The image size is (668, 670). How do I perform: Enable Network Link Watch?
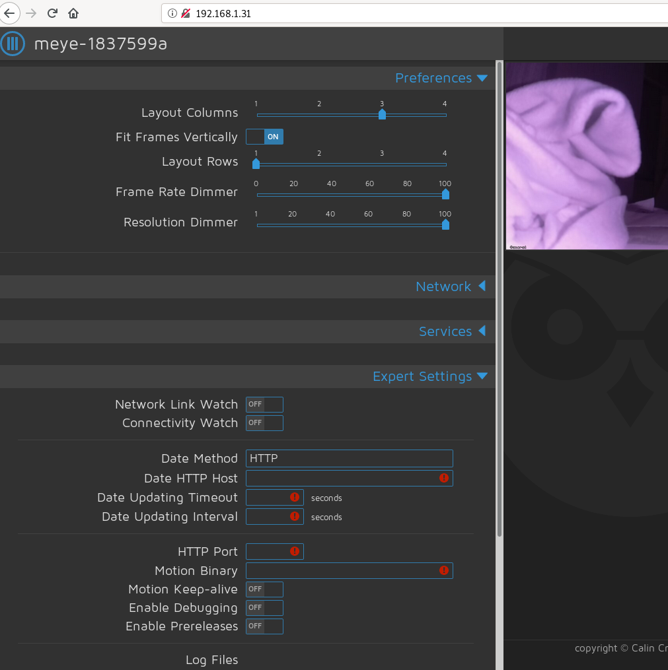click(x=264, y=404)
